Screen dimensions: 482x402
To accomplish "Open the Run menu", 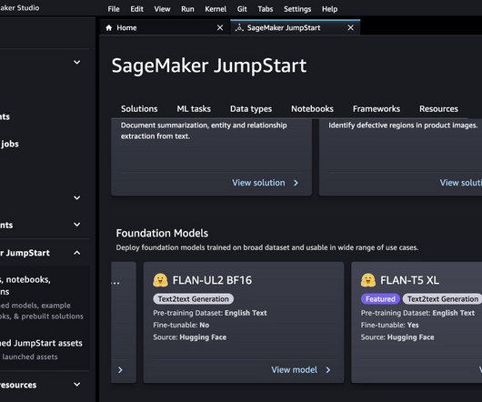I will coord(187,9).
